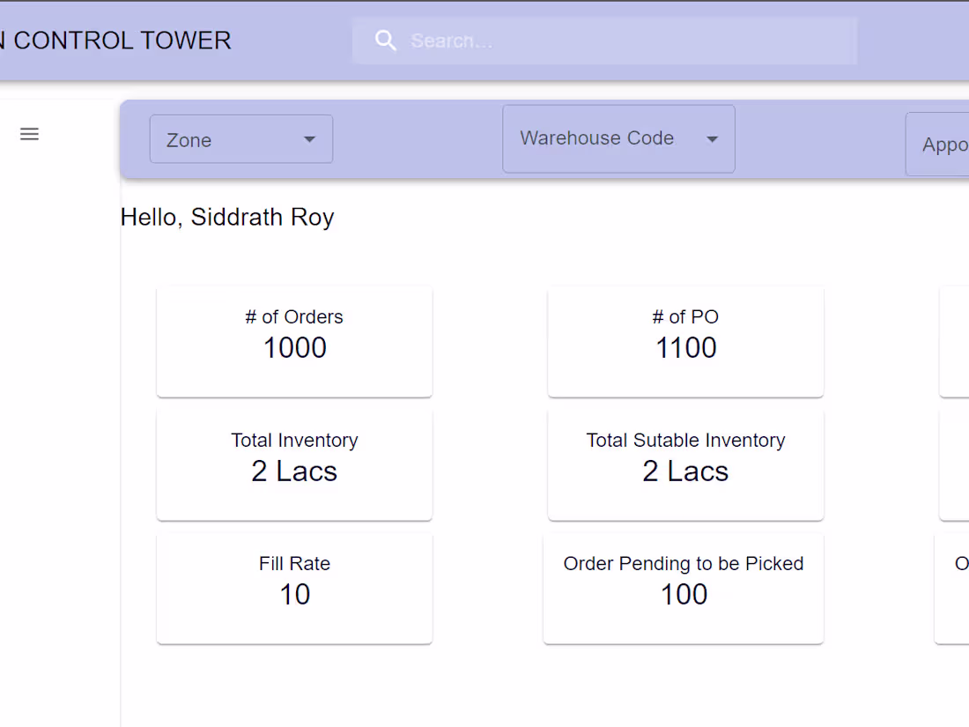Click the 'Order Pending to be Picked' card

coord(684,588)
